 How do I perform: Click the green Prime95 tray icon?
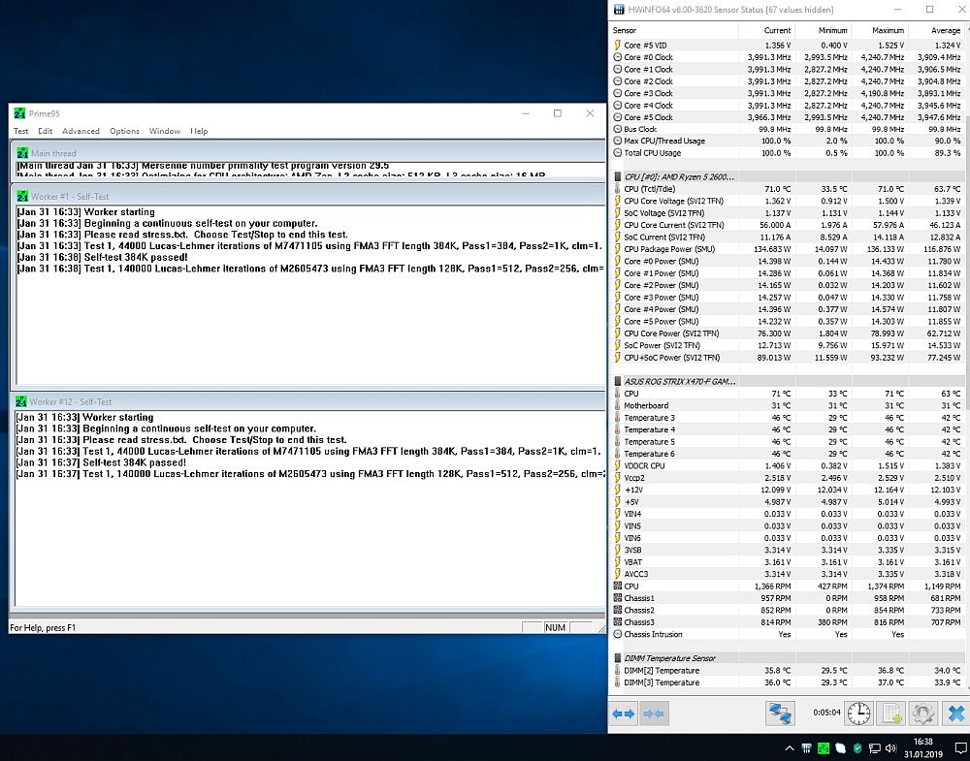[x=824, y=748]
